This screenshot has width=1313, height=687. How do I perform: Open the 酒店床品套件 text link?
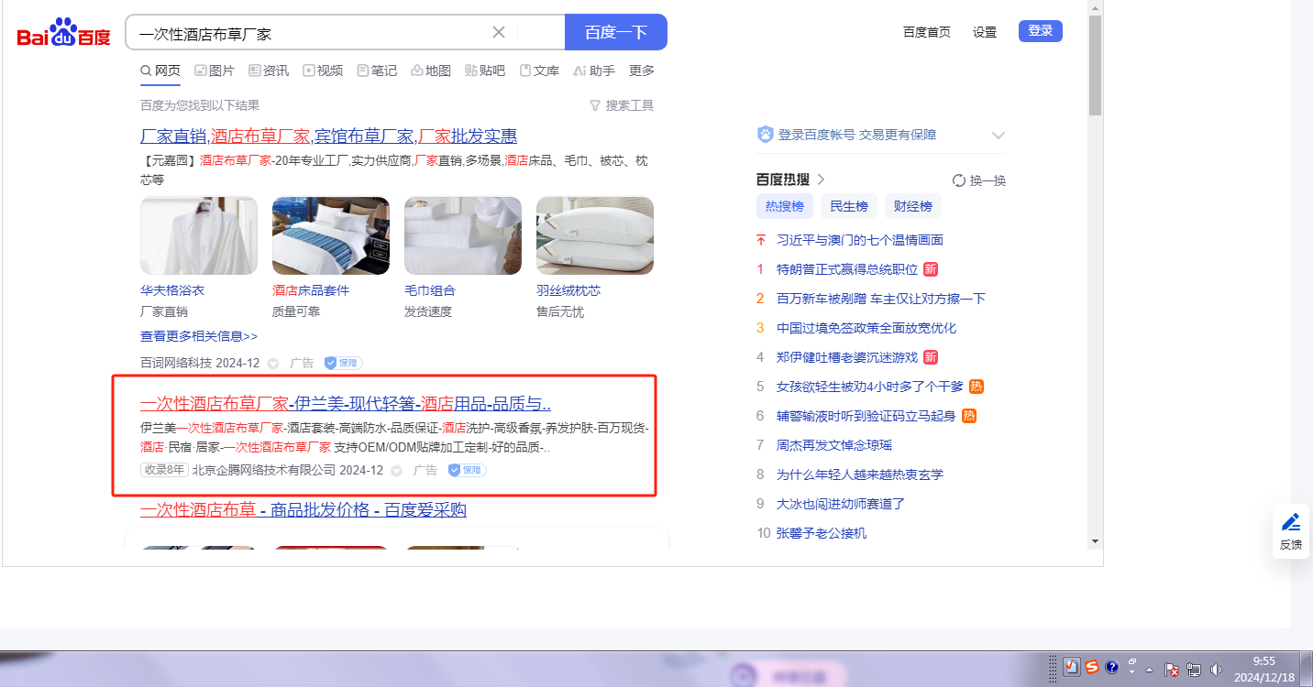coord(311,290)
